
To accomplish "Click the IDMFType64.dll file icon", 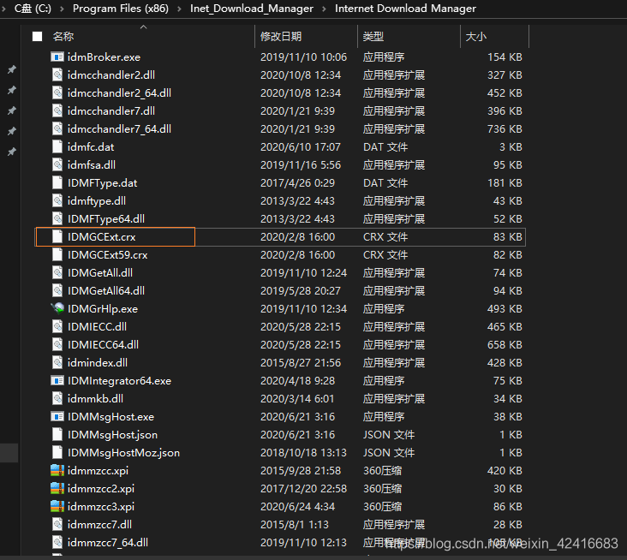I will (57, 219).
